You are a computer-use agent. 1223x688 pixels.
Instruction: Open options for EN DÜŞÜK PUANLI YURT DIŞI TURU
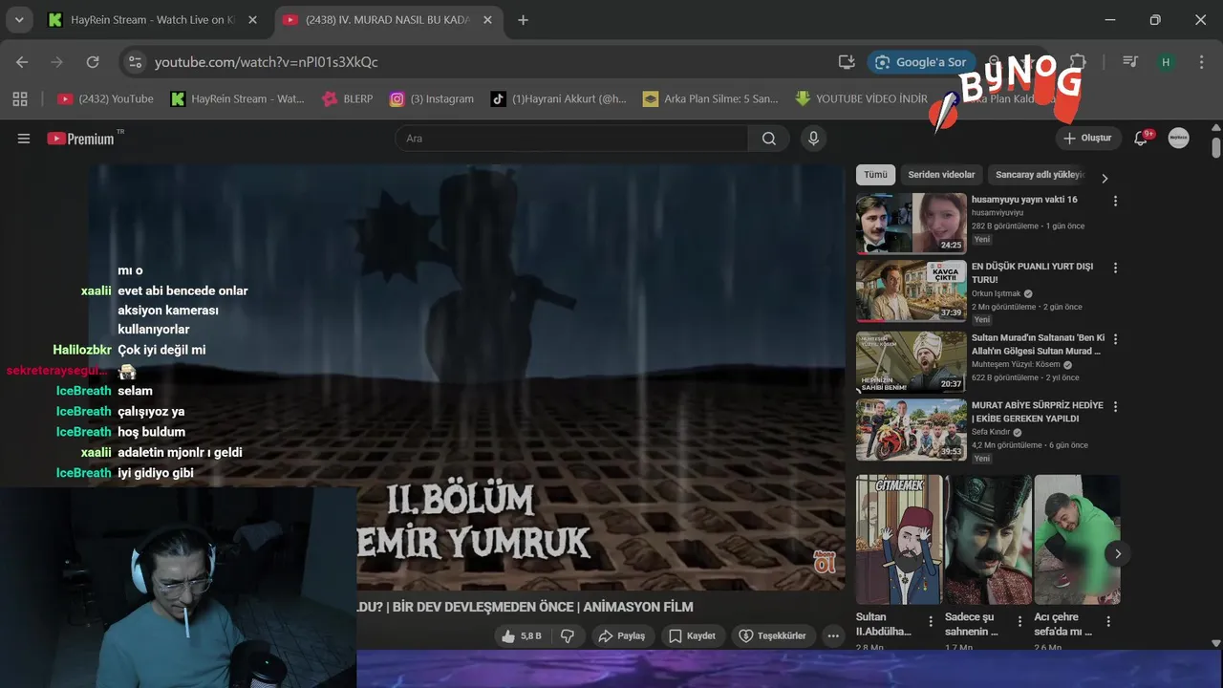(1115, 268)
